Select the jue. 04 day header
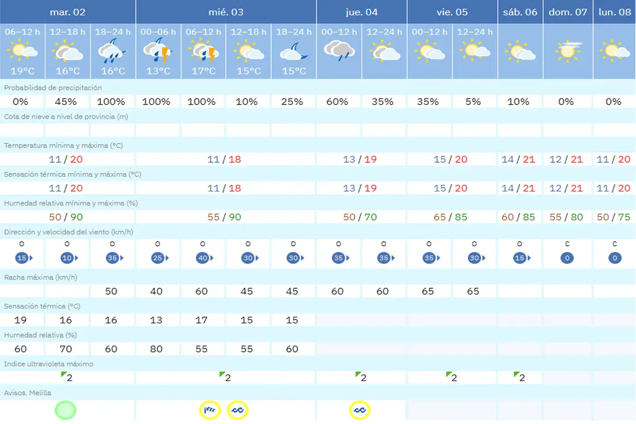 coord(362,12)
